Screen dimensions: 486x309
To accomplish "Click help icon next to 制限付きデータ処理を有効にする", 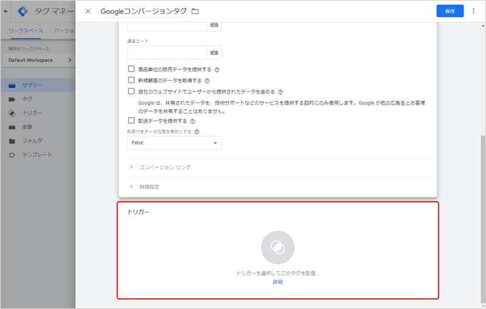I will click(x=197, y=132).
